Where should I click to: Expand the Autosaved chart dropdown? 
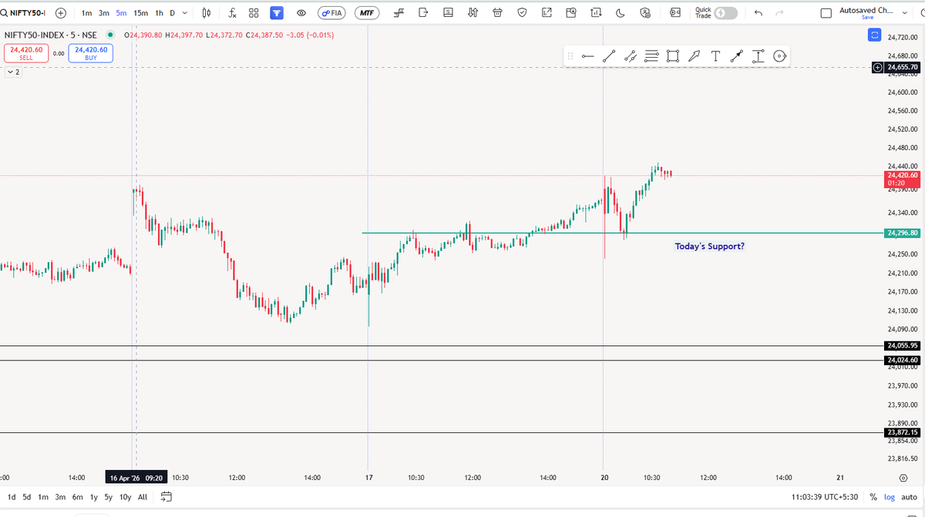[x=904, y=13]
